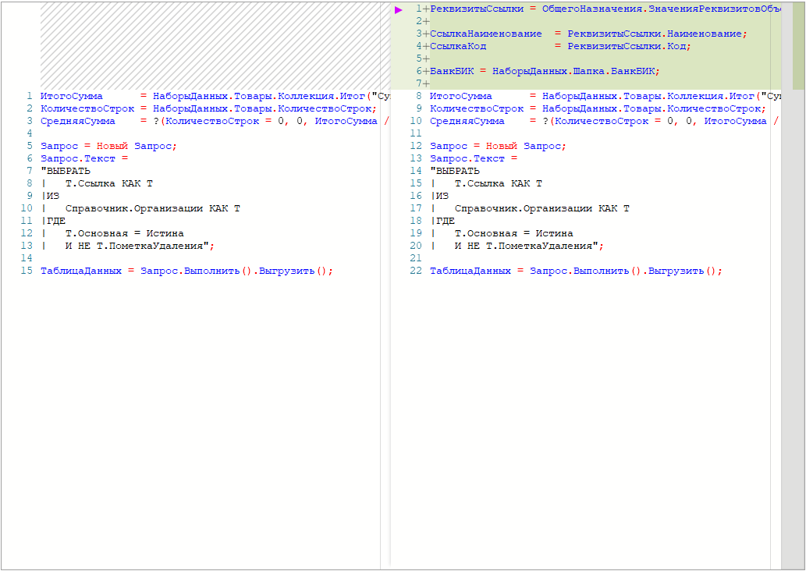The width and height of the screenshot is (806, 571).
Task: Select СсылкаКод variable on added line 4
Action: [x=458, y=46]
